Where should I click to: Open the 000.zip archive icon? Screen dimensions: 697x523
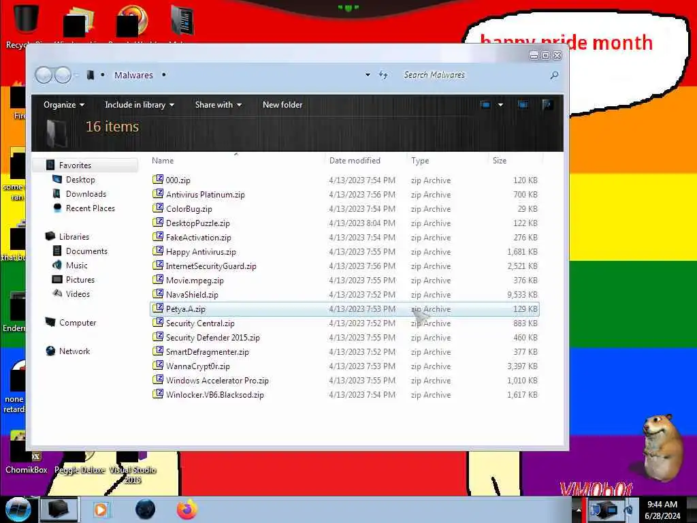(x=158, y=180)
